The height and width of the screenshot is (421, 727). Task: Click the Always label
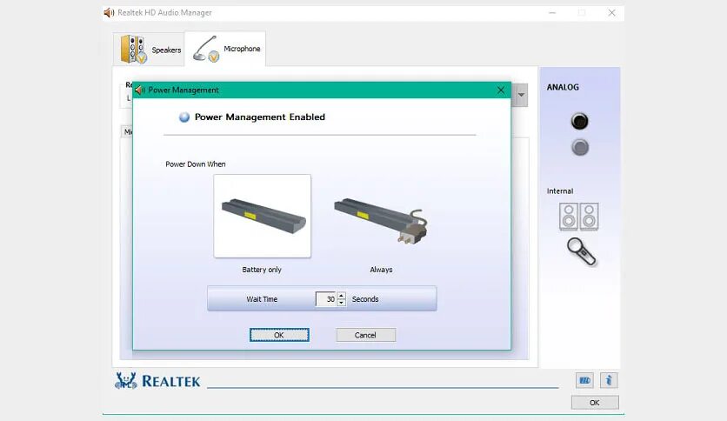coord(381,270)
